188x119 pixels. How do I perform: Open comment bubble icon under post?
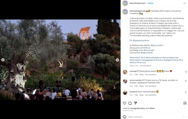coord(130,103)
